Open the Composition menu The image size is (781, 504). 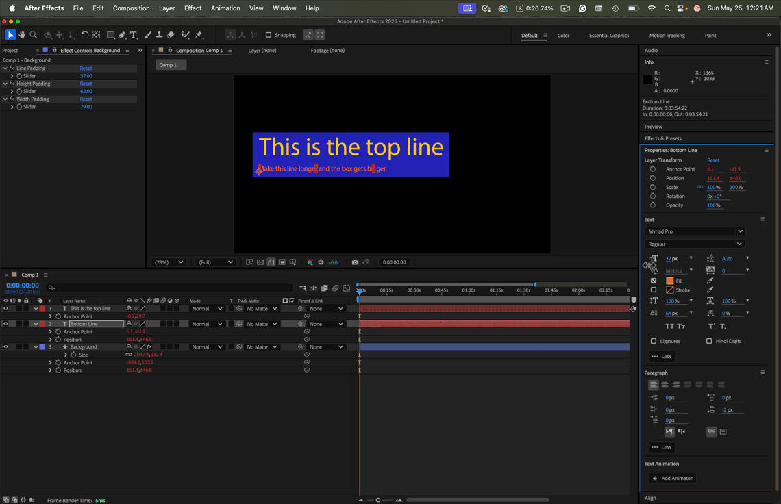[131, 8]
